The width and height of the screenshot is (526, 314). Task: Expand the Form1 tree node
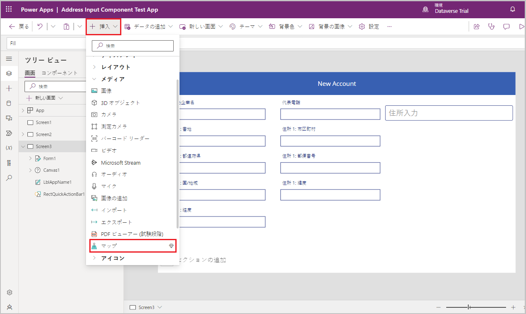click(30, 158)
